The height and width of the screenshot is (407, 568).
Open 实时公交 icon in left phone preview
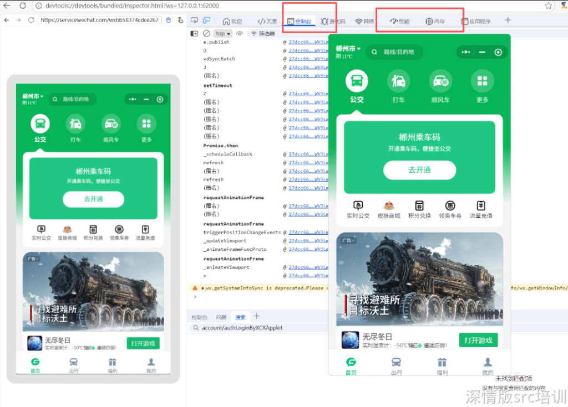(41, 229)
